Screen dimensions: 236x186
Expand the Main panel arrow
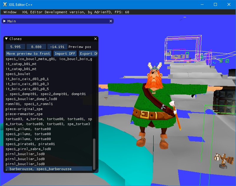[x=5, y=21]
